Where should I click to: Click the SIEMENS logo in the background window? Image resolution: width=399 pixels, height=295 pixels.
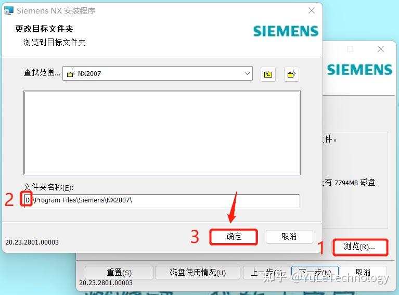359,70
